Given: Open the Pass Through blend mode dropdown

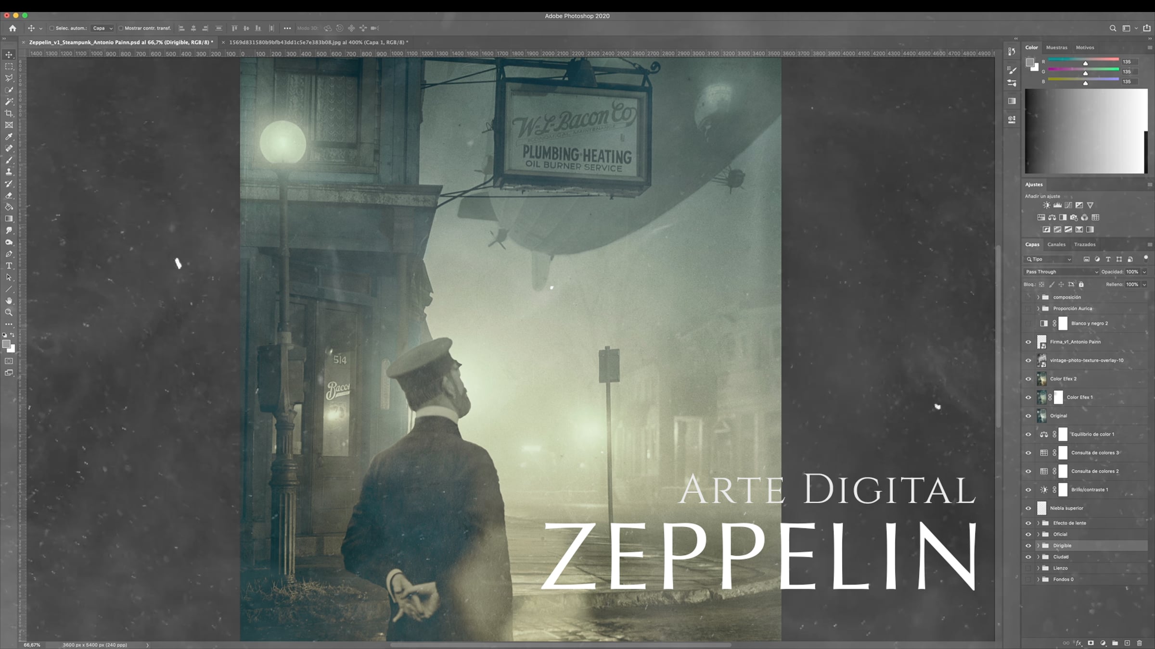Looking at the screenshot, I should coord(1062,272).
